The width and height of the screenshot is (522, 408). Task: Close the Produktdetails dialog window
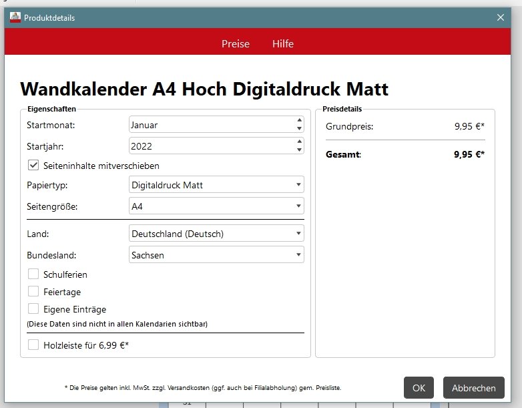click(x=501, y=18)
